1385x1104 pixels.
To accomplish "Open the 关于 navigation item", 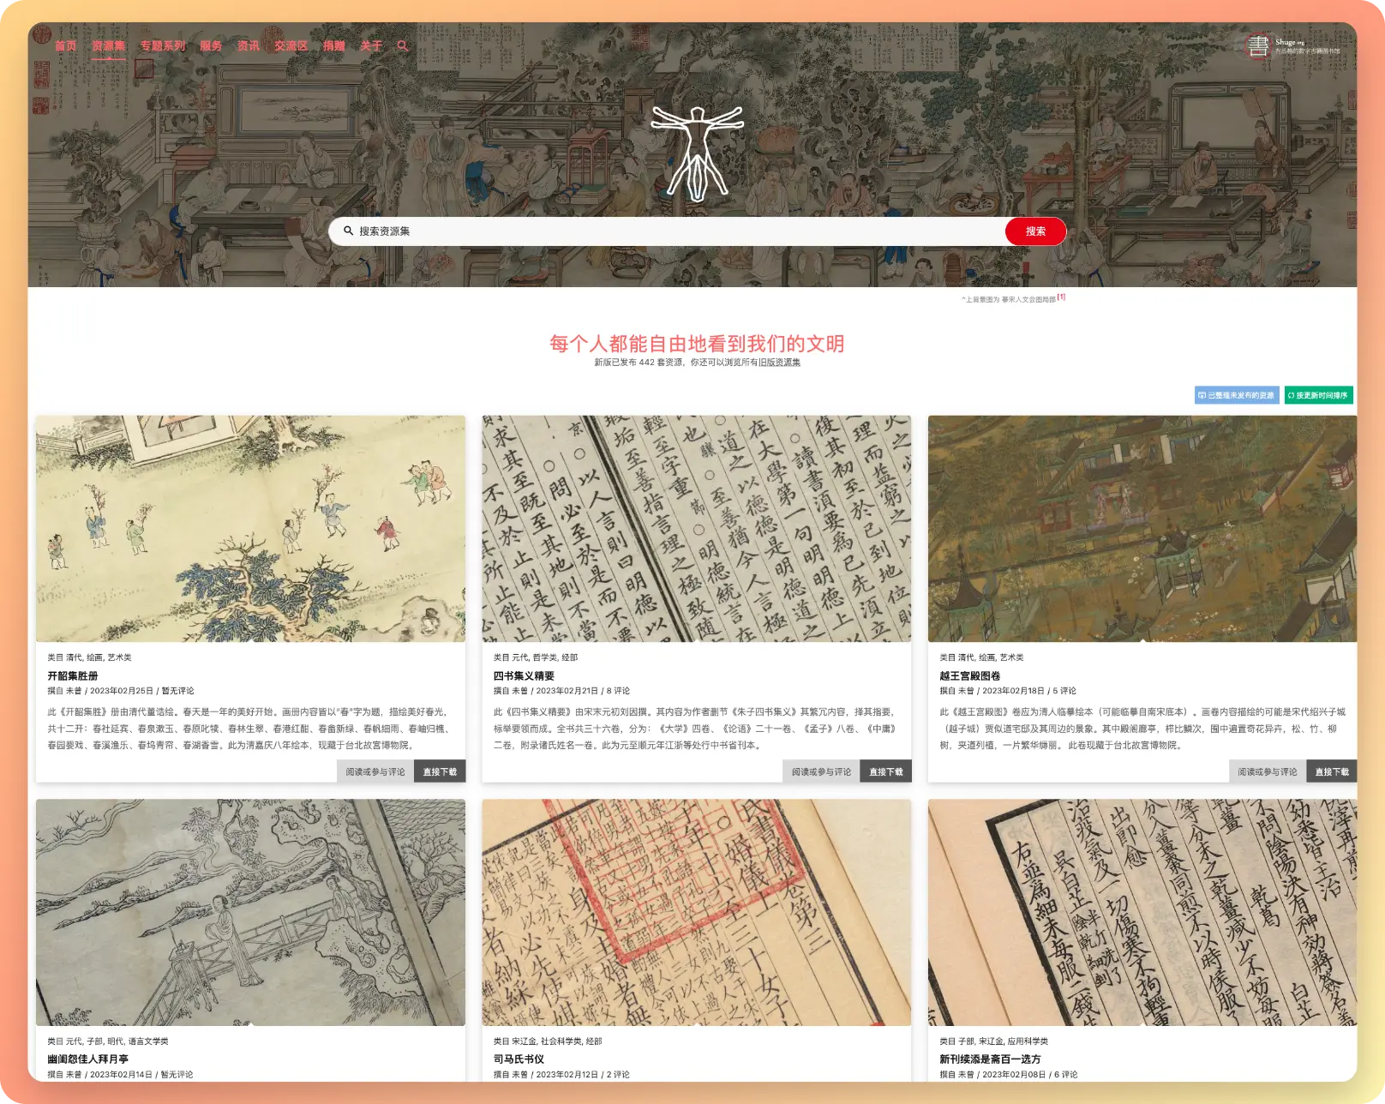I will click(x=371, y=46).
